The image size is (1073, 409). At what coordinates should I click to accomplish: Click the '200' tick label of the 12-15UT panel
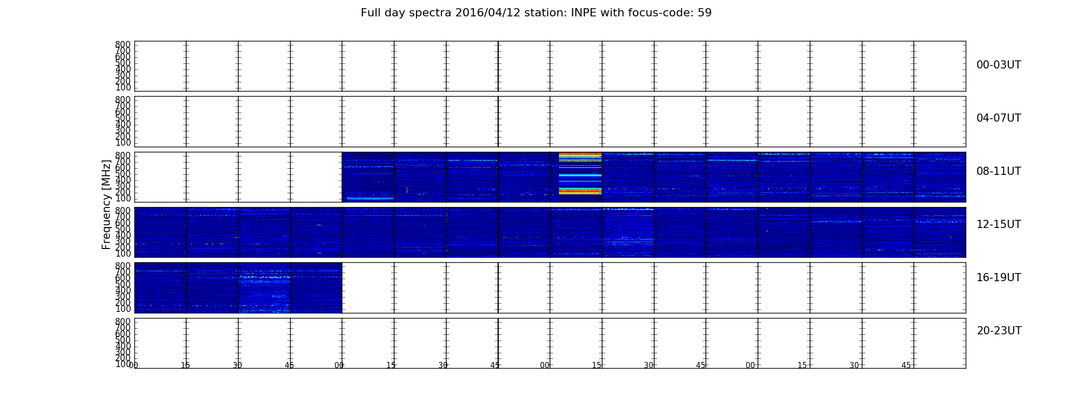pyautogui.click(x=123, y=247)
